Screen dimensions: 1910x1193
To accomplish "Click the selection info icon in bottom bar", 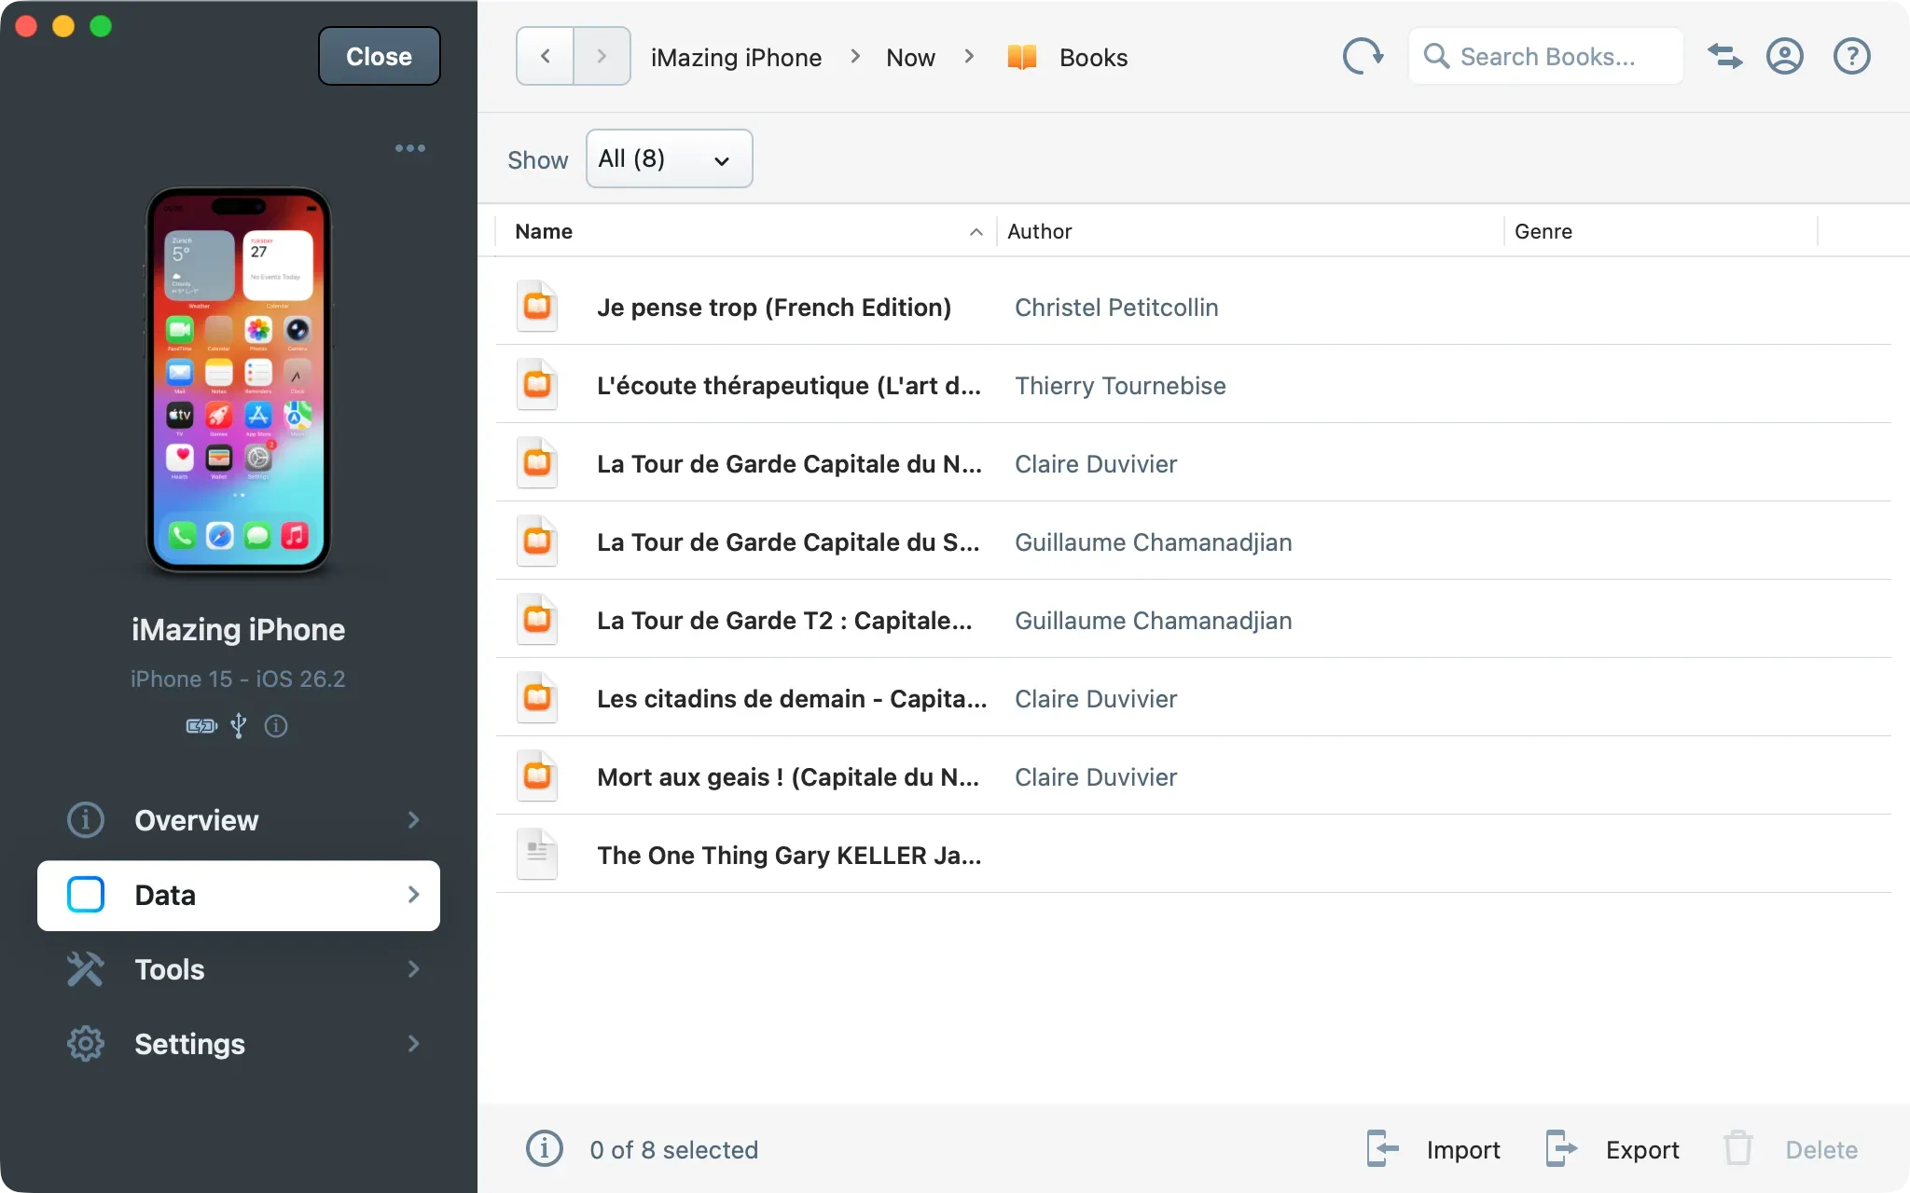I will 545,1149.
